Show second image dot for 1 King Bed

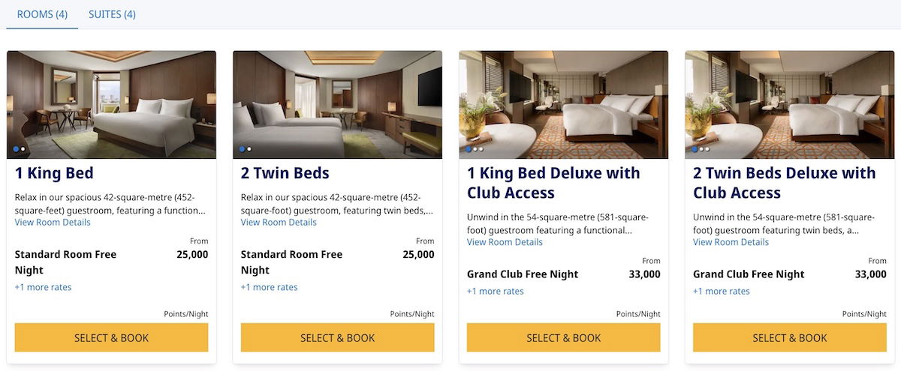pyautogui.click(x=23, y=149)
